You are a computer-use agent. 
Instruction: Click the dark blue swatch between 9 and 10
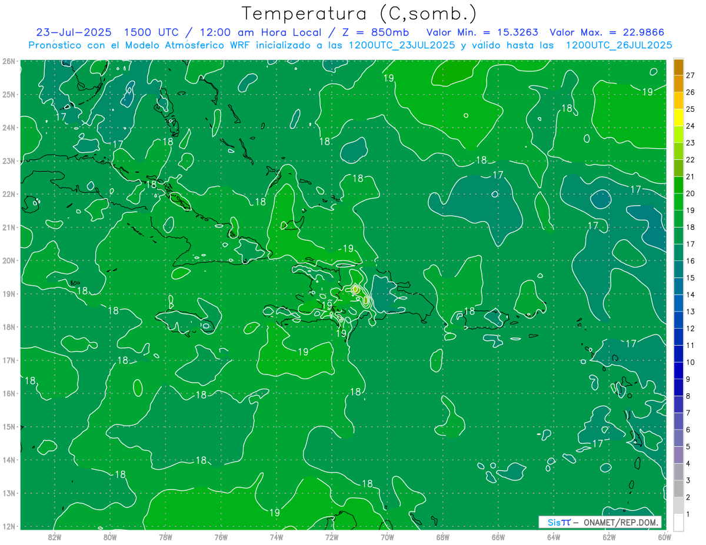point(678,370)
